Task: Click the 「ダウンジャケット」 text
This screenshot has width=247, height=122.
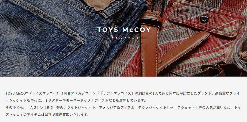Action: click(x=153, y=107)
